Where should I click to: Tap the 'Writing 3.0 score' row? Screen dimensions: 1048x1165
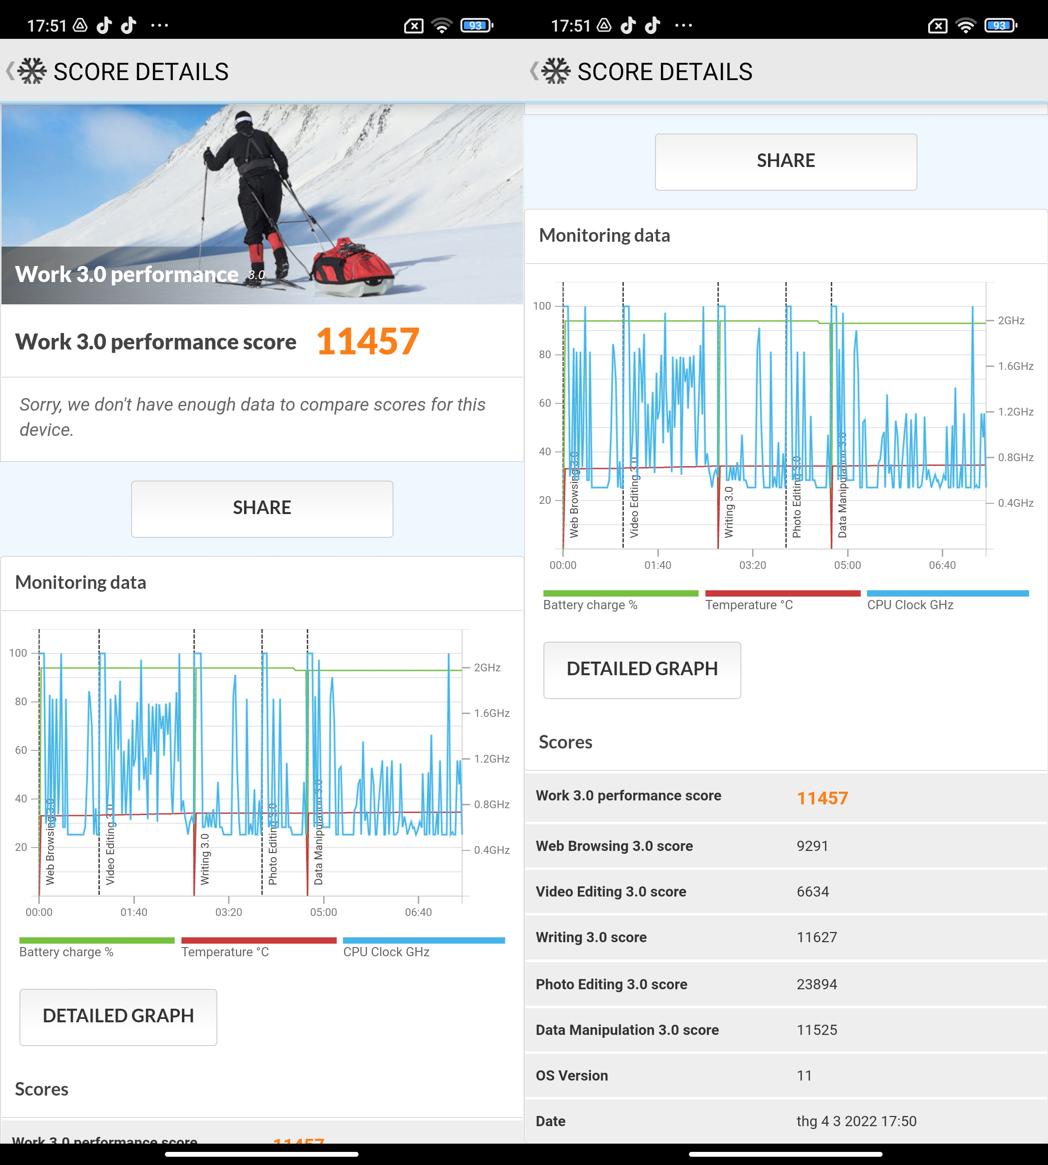click(786, 937)
